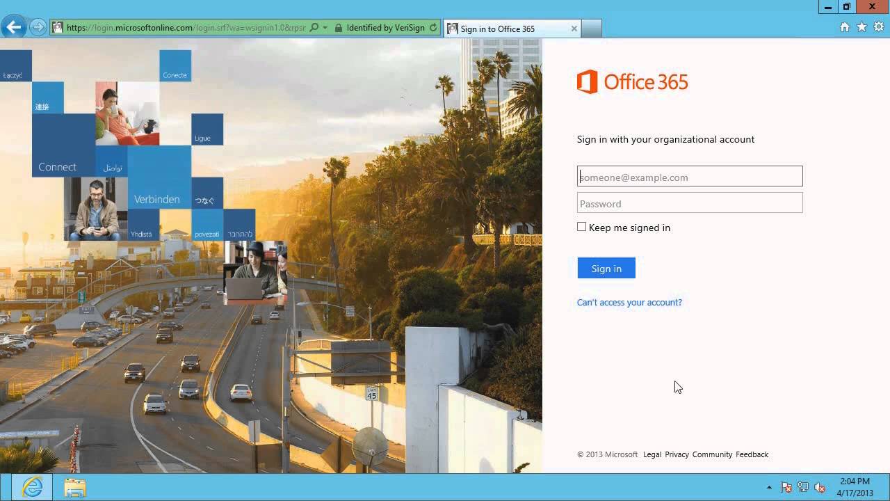890x501 pixels.
Task: Click the povezati tile
Action: tap(207, 225)
